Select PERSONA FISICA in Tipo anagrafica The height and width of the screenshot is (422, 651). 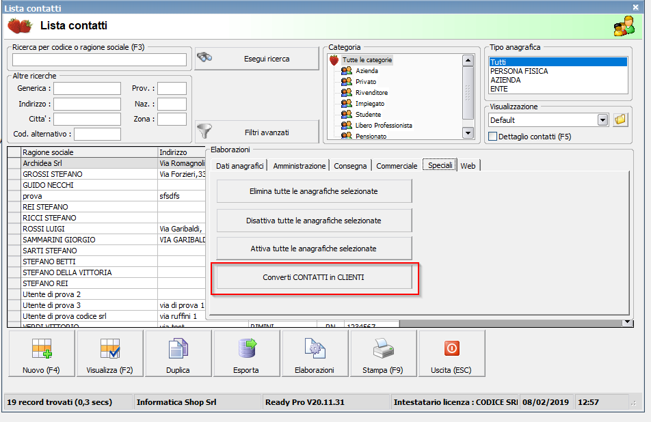(557, 71)
